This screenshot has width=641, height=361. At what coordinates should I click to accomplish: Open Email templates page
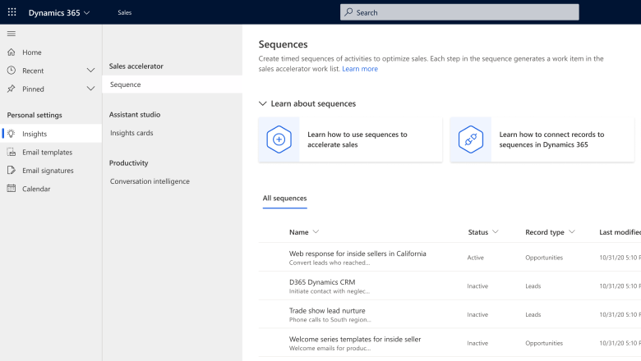[48, 152]
